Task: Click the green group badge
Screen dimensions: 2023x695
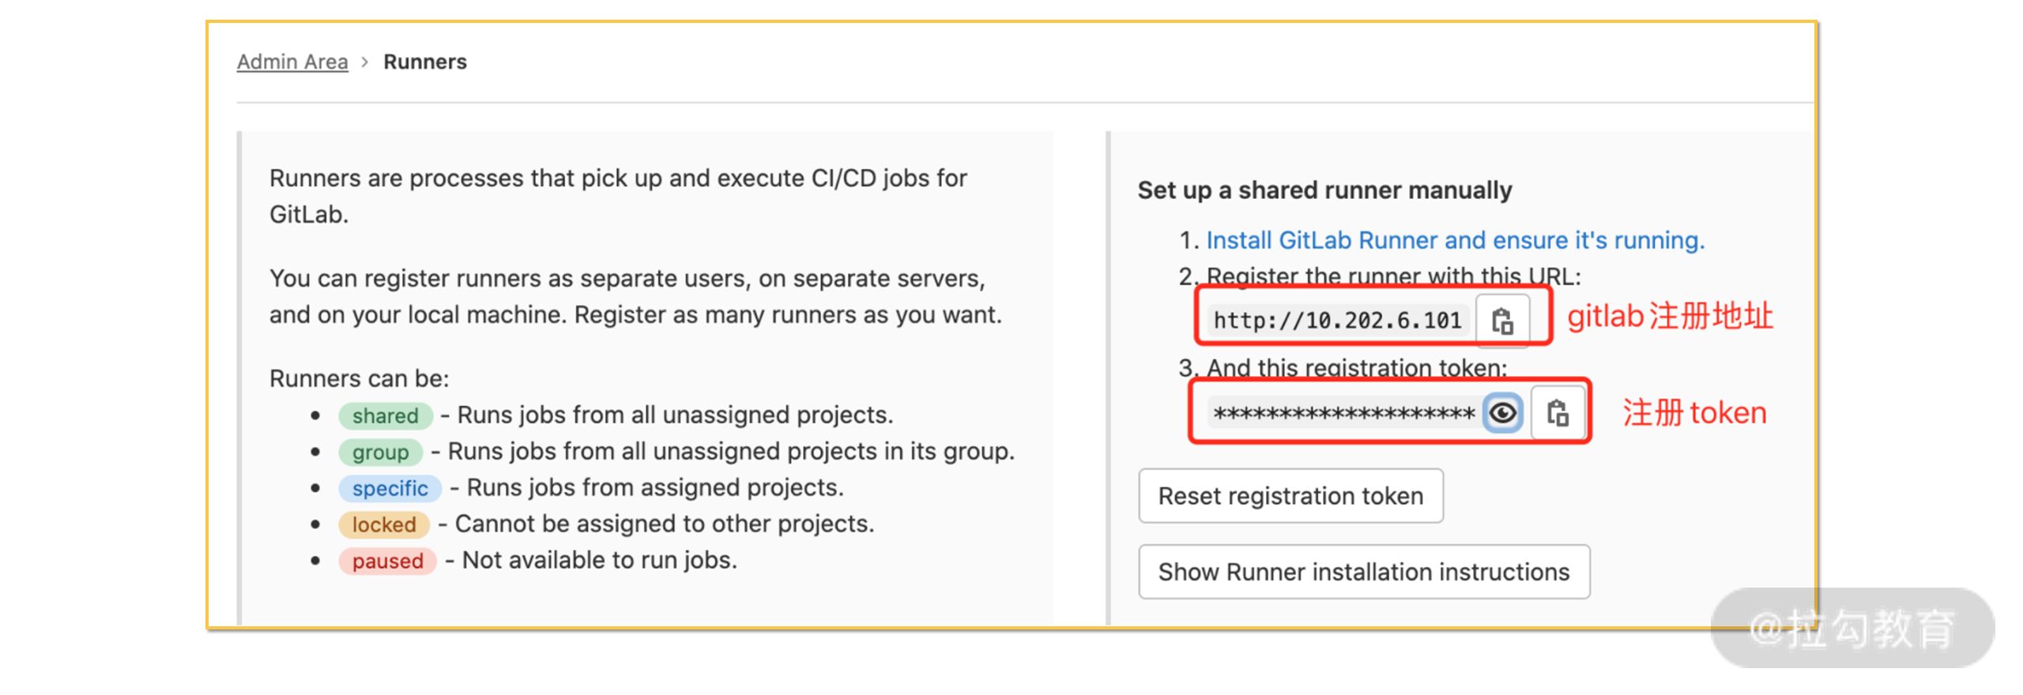Action: tap(380, 452)
